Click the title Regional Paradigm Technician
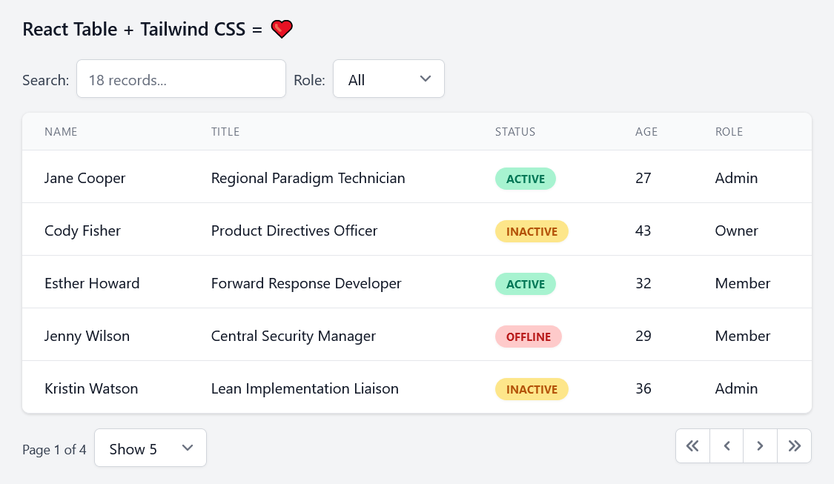This screenshot has height=484, width=834. (x=308, y=178)
